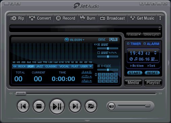The image size is (171, 123).
Task: Skip to the previous track
Action: (23, 106)
